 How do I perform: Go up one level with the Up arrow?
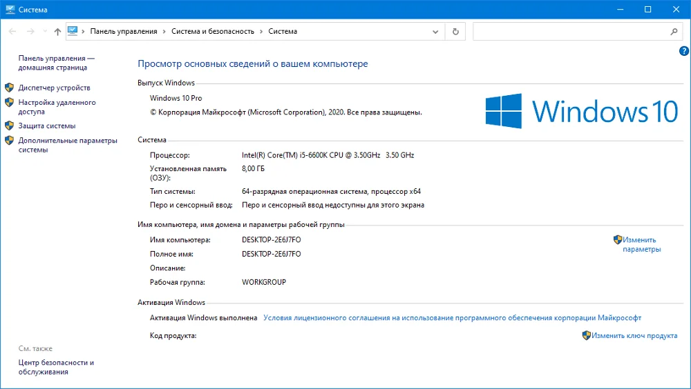click(57, 31)
